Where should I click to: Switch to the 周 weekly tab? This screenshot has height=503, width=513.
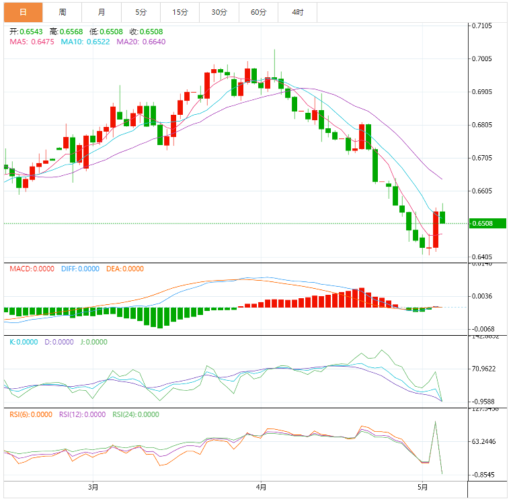pos(62,12)
